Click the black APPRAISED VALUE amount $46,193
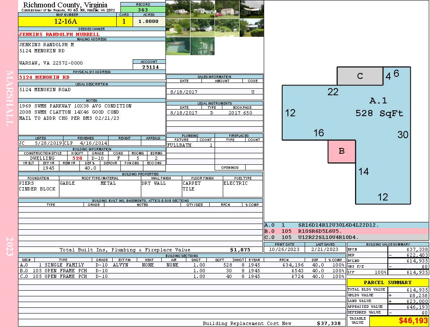The width and height of the screenshot is (430, 327). 417,307
